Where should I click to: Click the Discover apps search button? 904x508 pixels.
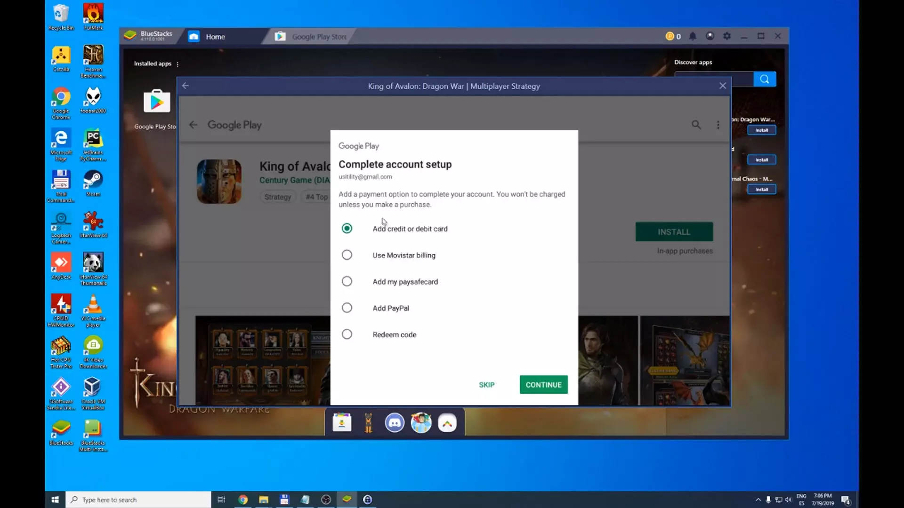click(765, 79)
